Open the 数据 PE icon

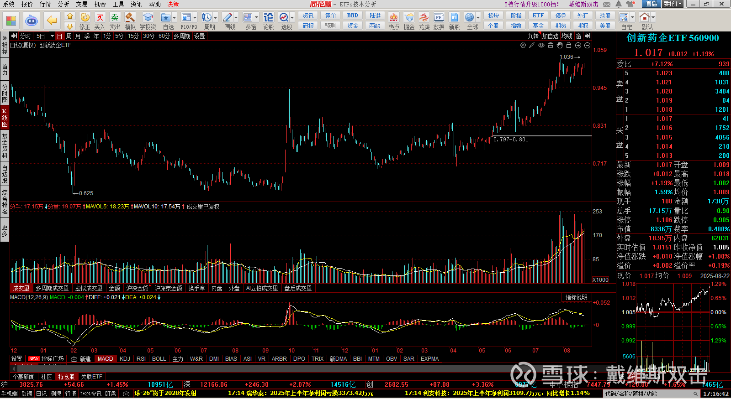tap(439, 17)
